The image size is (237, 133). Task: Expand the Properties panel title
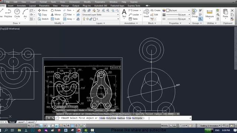(x=175, y=23)
